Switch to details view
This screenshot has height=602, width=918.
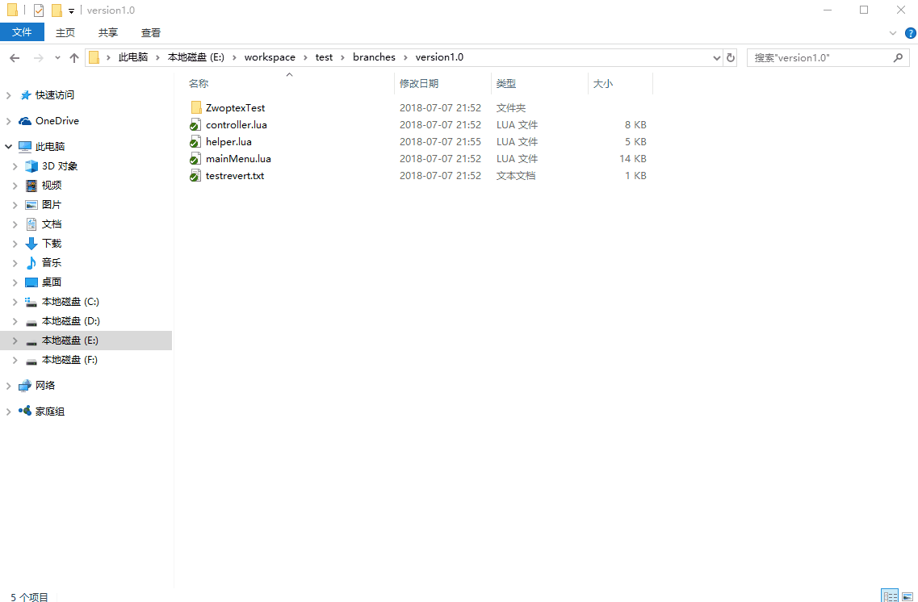(x=890, y=596)
